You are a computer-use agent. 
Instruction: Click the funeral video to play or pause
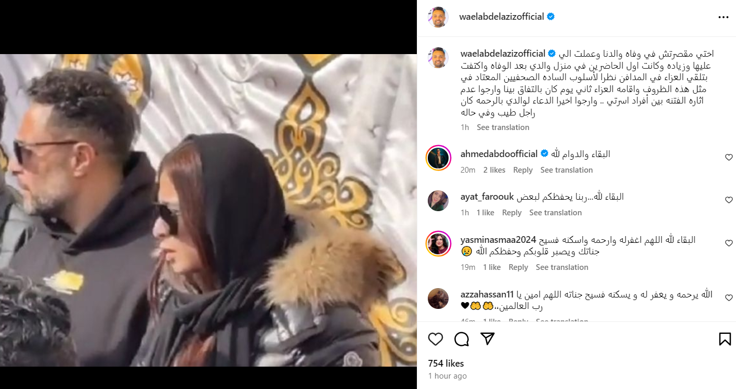tap(208, 211)
